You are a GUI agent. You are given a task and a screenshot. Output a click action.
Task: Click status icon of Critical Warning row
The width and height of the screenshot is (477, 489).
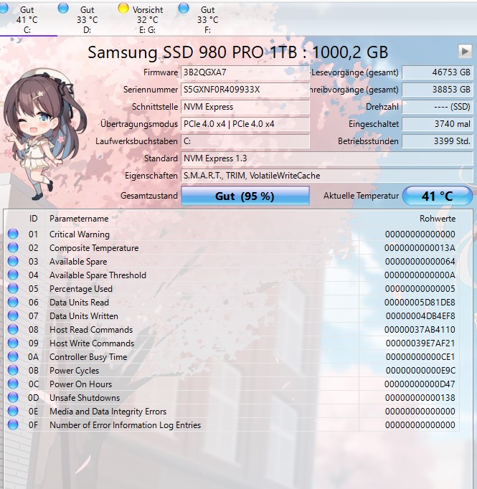click(13, 234)
